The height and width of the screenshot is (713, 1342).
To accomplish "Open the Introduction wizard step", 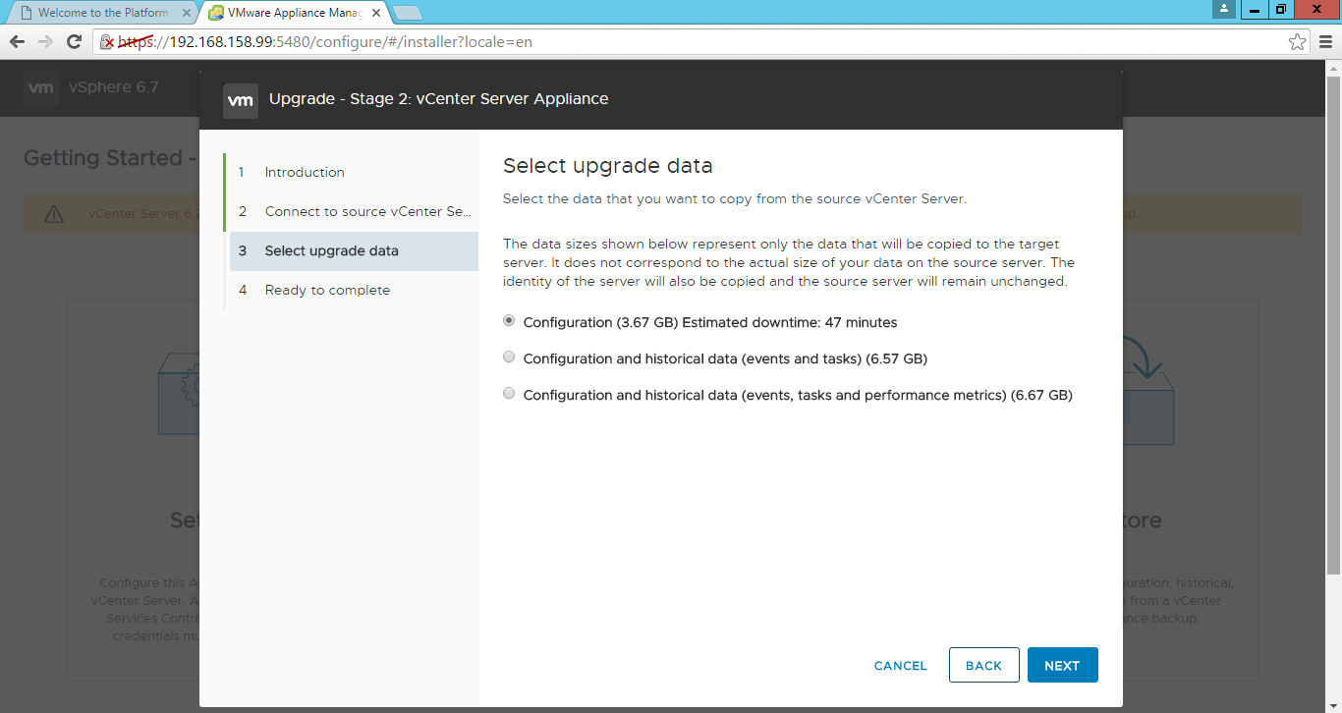I will point(304,172).
